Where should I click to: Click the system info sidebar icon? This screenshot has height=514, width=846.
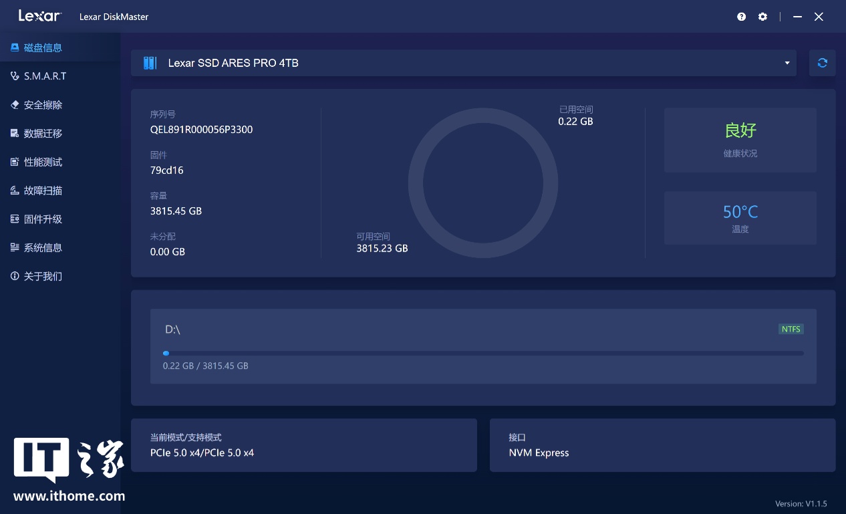pos(15,247)
